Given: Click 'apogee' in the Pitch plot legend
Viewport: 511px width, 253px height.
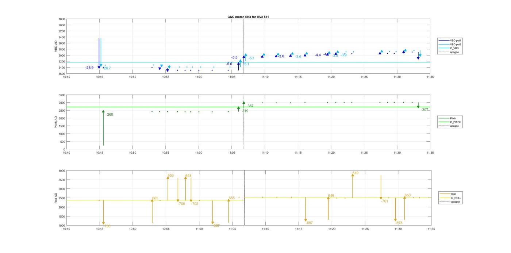Looking at the screenshot, I should tap(454, 126).
